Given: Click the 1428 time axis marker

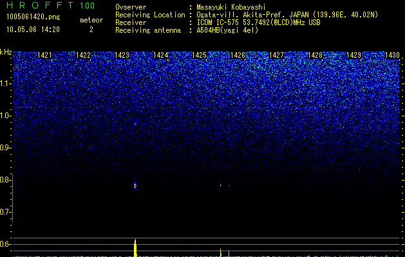Looking at the screenshot, I should [x=316, y=55].
